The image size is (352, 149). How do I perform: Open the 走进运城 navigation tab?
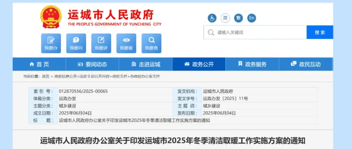click(x=146, y=64)
